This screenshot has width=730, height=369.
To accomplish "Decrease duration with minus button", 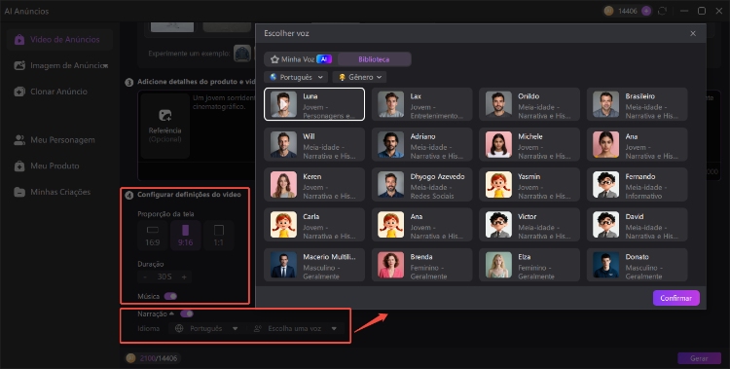I will coord(145,277).
